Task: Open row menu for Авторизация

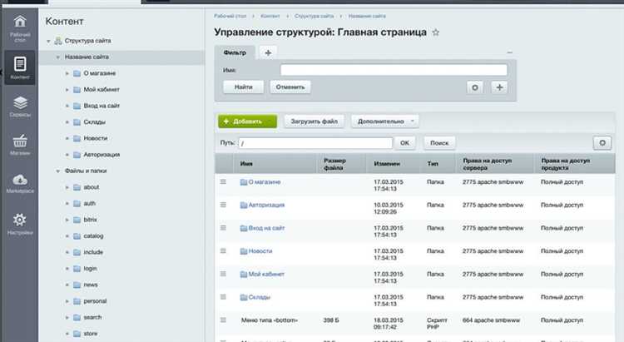Action: coord(223,205)
